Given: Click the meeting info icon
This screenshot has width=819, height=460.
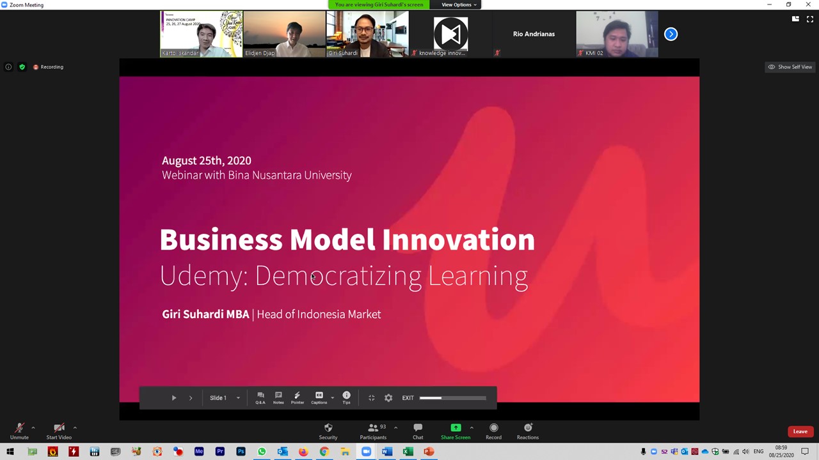Looking at the screenshot, I should [8, 66].
